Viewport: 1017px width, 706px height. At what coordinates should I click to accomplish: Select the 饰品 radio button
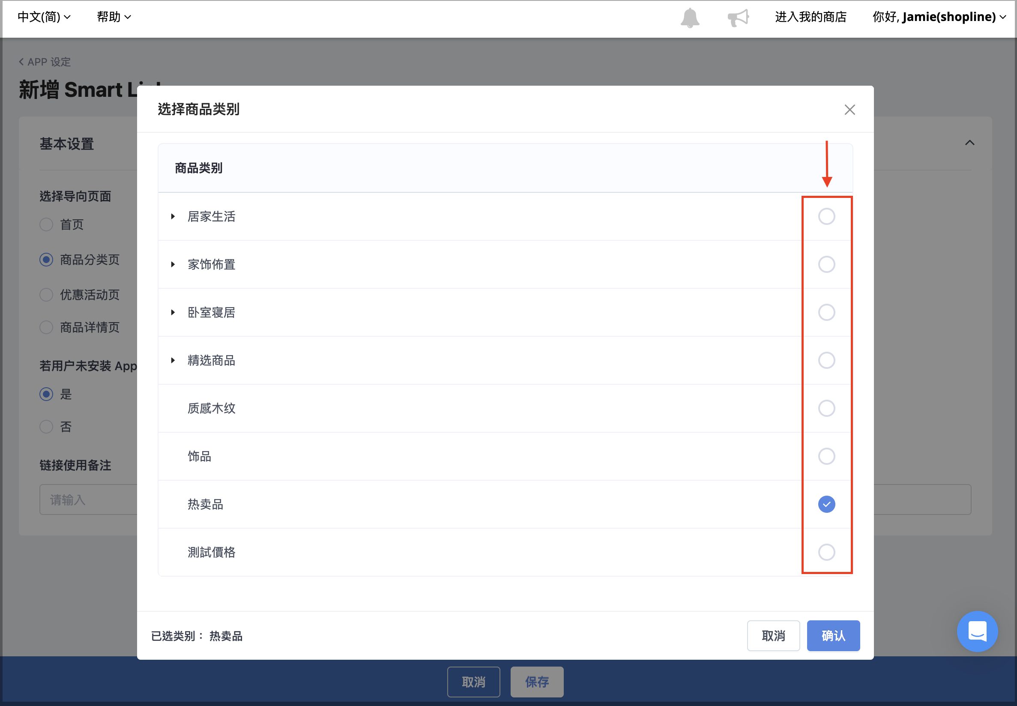(x=826, y=456)
